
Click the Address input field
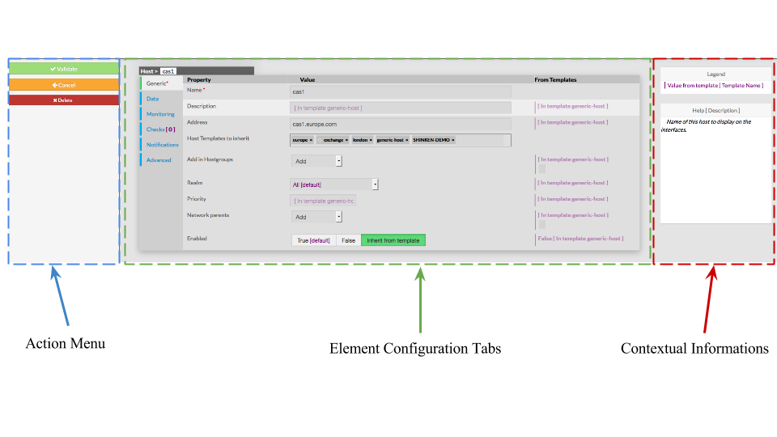(401, 124)
